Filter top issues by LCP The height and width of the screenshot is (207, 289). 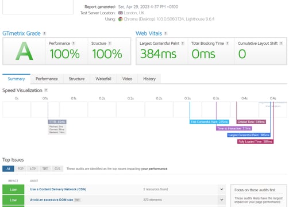(x=33, y=168)
